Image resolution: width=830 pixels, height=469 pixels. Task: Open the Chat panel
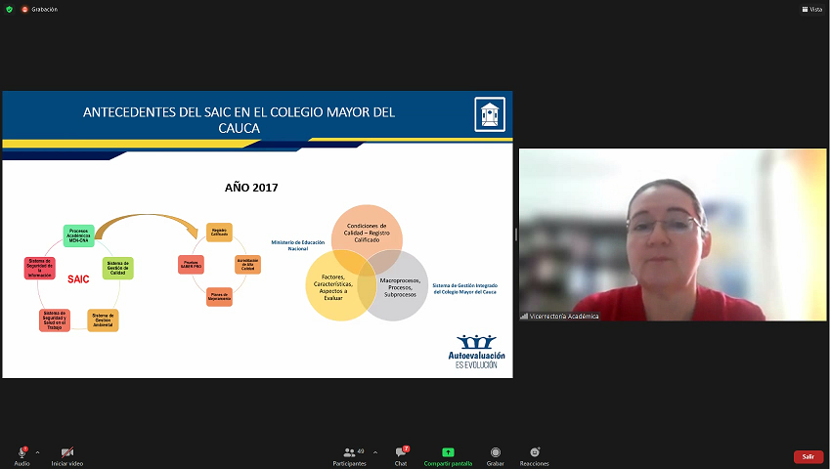pyautogui.click(x=401, y=456)
